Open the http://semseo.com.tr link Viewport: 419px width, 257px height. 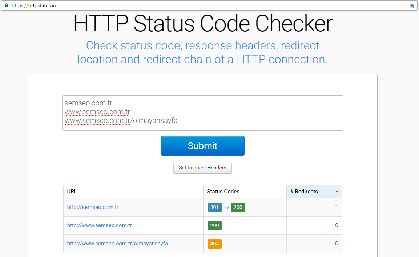[x=93, y=207]
